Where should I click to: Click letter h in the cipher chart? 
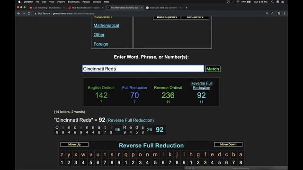tap(191, 154)
